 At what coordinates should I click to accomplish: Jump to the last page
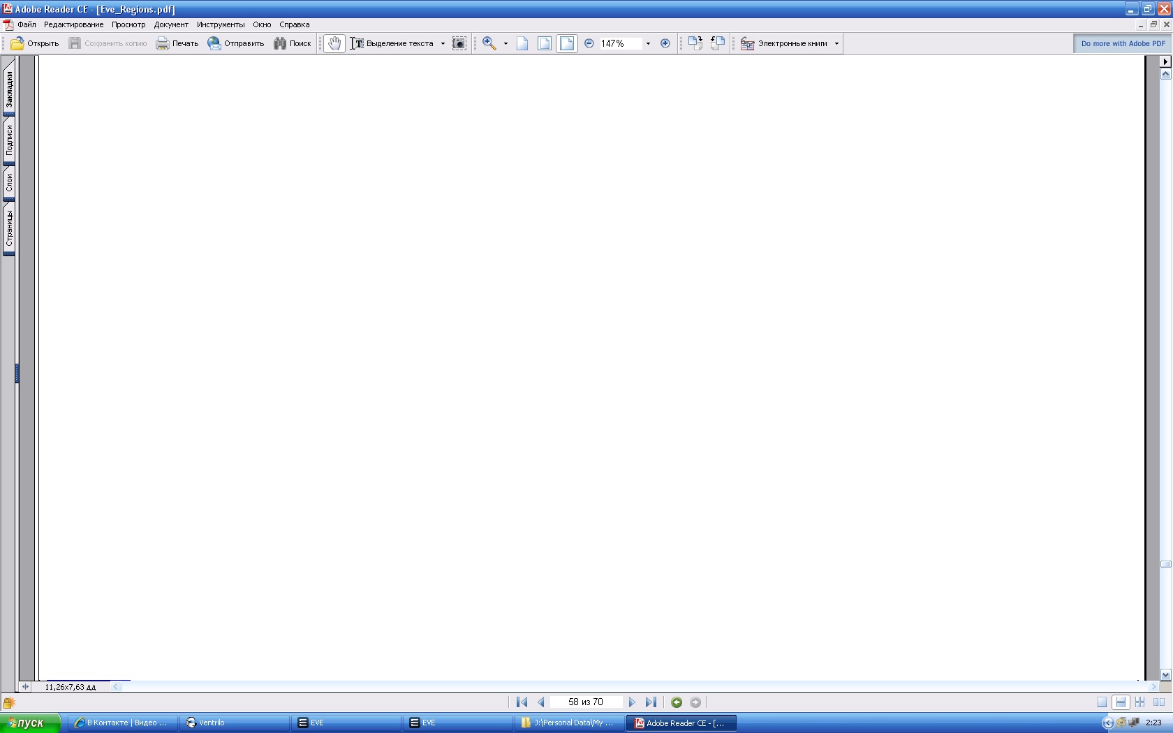coord(651,702)
